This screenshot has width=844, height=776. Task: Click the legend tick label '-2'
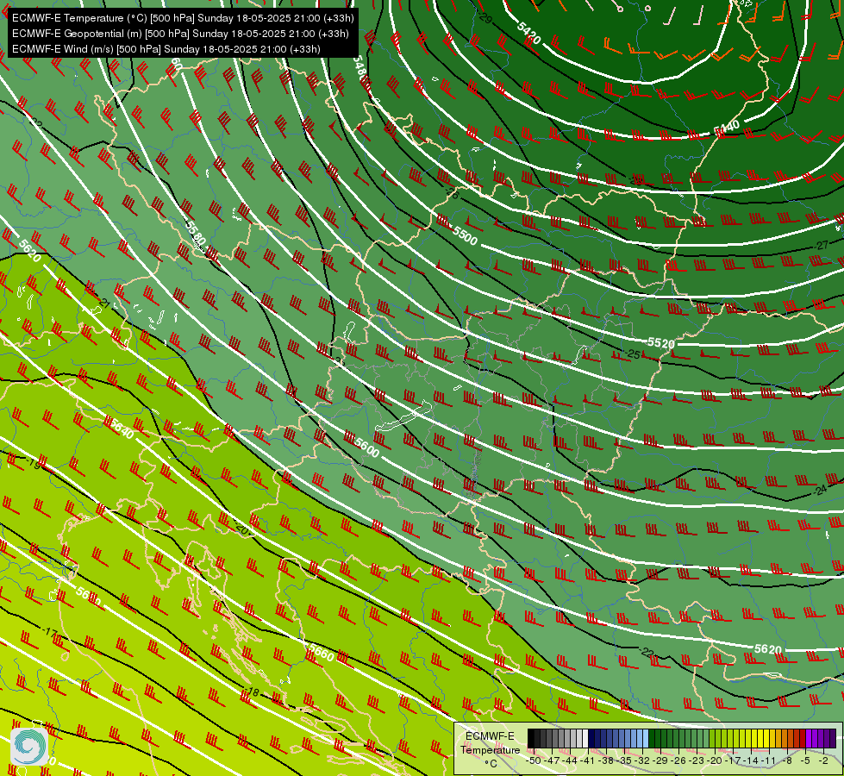click(x=823, y=760)
